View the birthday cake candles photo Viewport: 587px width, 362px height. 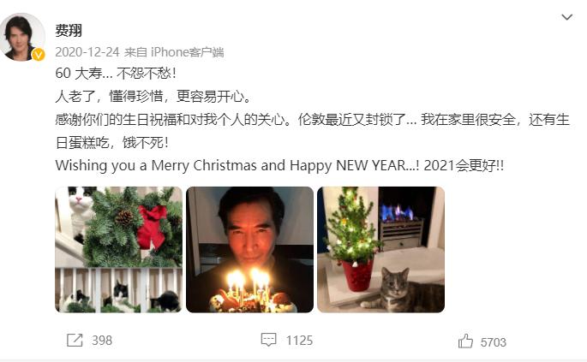249,249
